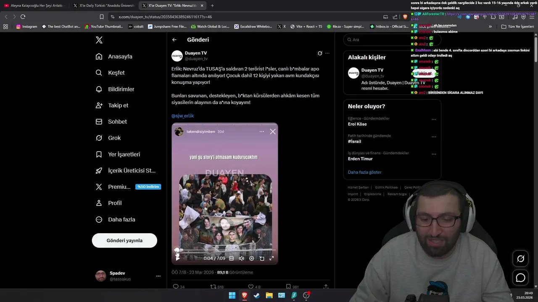This screenshot has height=302, width=538.
Task: Open @sjw_erlik mention link
Action: (182, 116)
